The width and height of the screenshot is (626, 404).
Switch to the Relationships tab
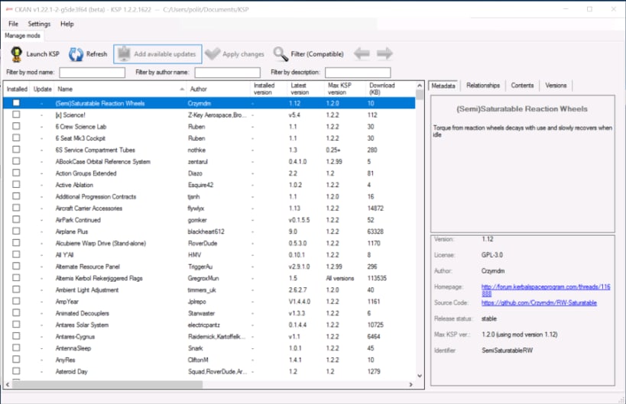(x=482, y=86)
